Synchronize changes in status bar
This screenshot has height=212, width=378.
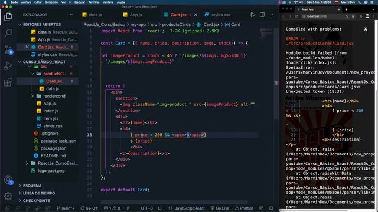[x=89, y=208]
